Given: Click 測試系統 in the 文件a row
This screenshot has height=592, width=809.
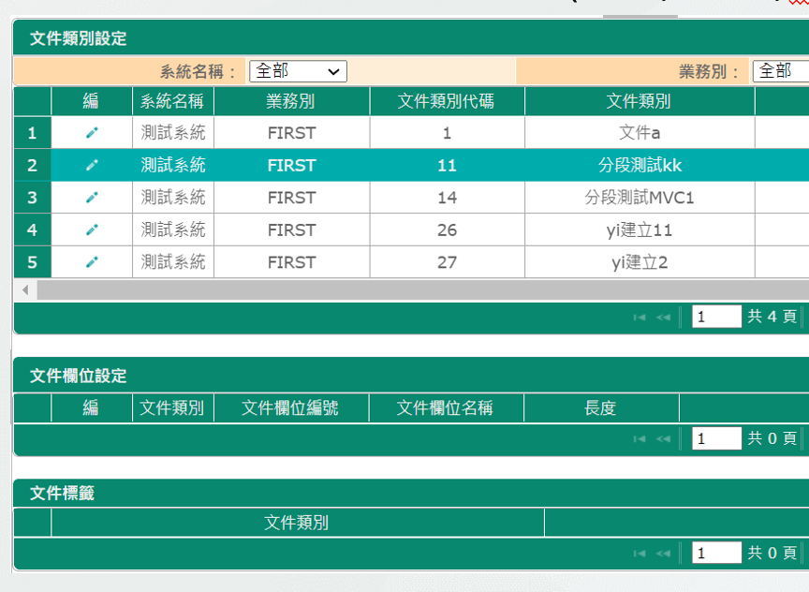Looking at the screenshot, I should [173, 133].
